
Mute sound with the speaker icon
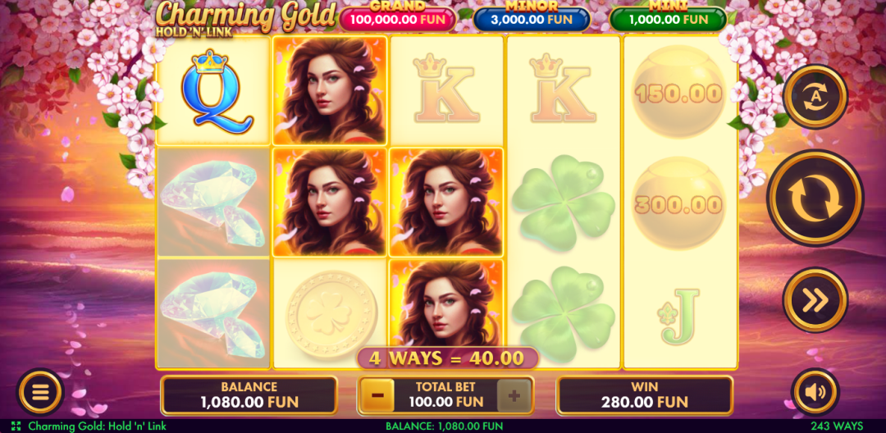[815, 392]
